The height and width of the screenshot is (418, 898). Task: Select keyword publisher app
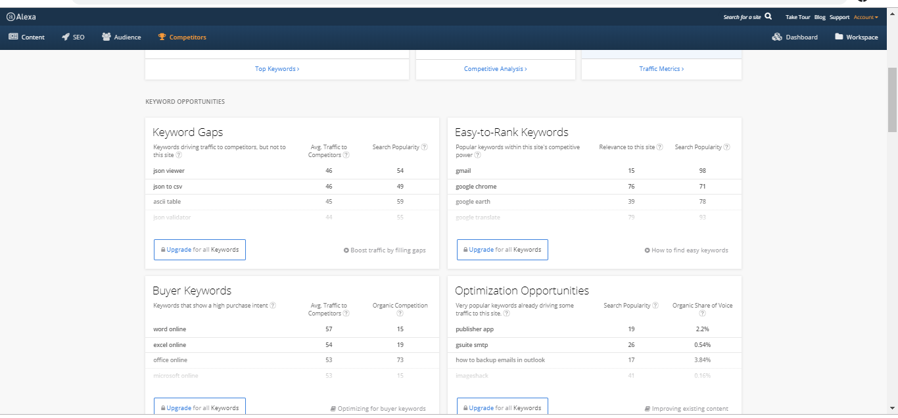tap(475, 329)
